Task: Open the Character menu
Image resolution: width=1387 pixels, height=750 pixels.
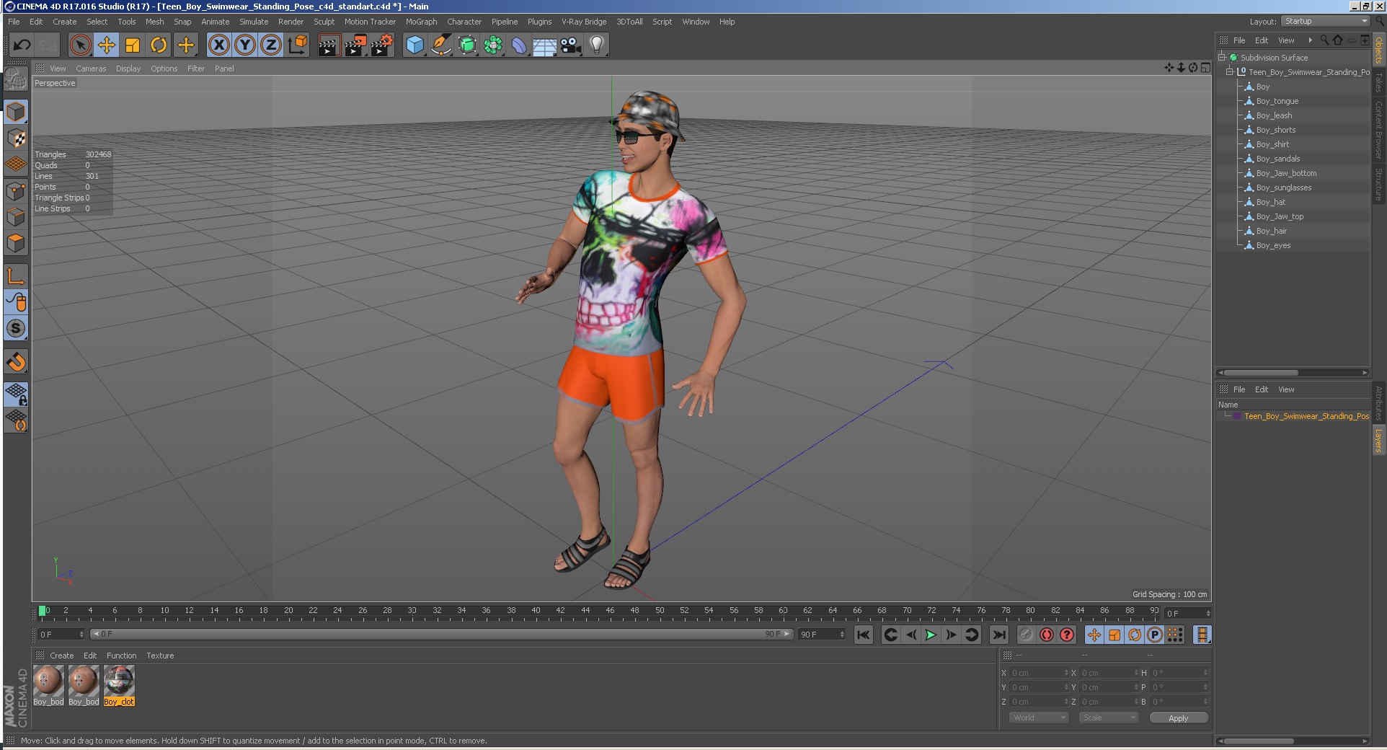Action: tap(464, 22)
